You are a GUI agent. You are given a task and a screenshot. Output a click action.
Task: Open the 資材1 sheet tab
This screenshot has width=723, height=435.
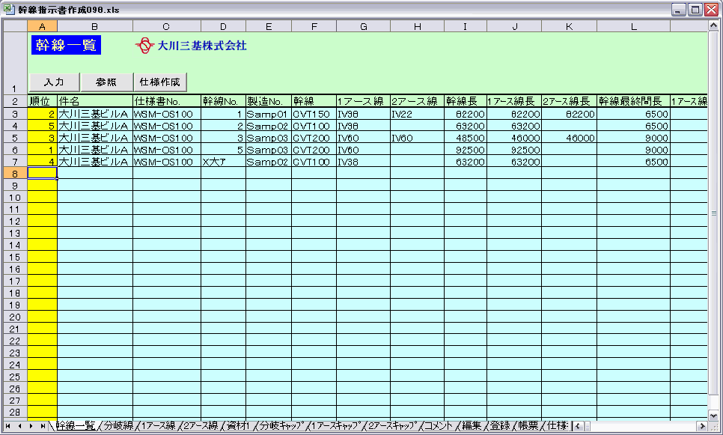click(x=238, y=426)
